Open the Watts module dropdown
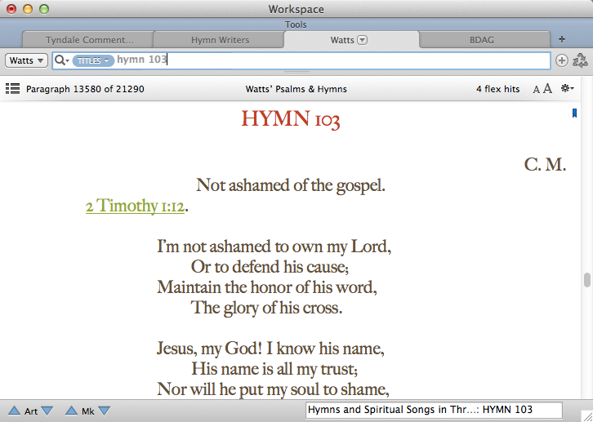This screenshot has height=422, width=593. tap(26, 60)
